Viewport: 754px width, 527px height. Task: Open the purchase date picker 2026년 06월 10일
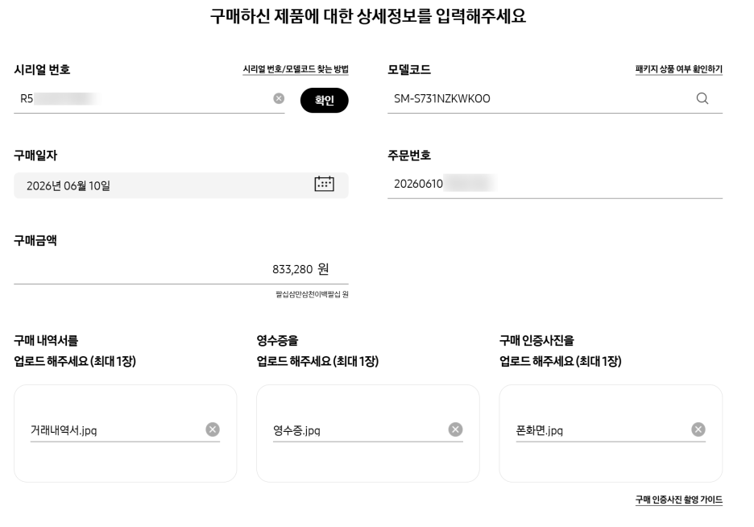[180, 185]
